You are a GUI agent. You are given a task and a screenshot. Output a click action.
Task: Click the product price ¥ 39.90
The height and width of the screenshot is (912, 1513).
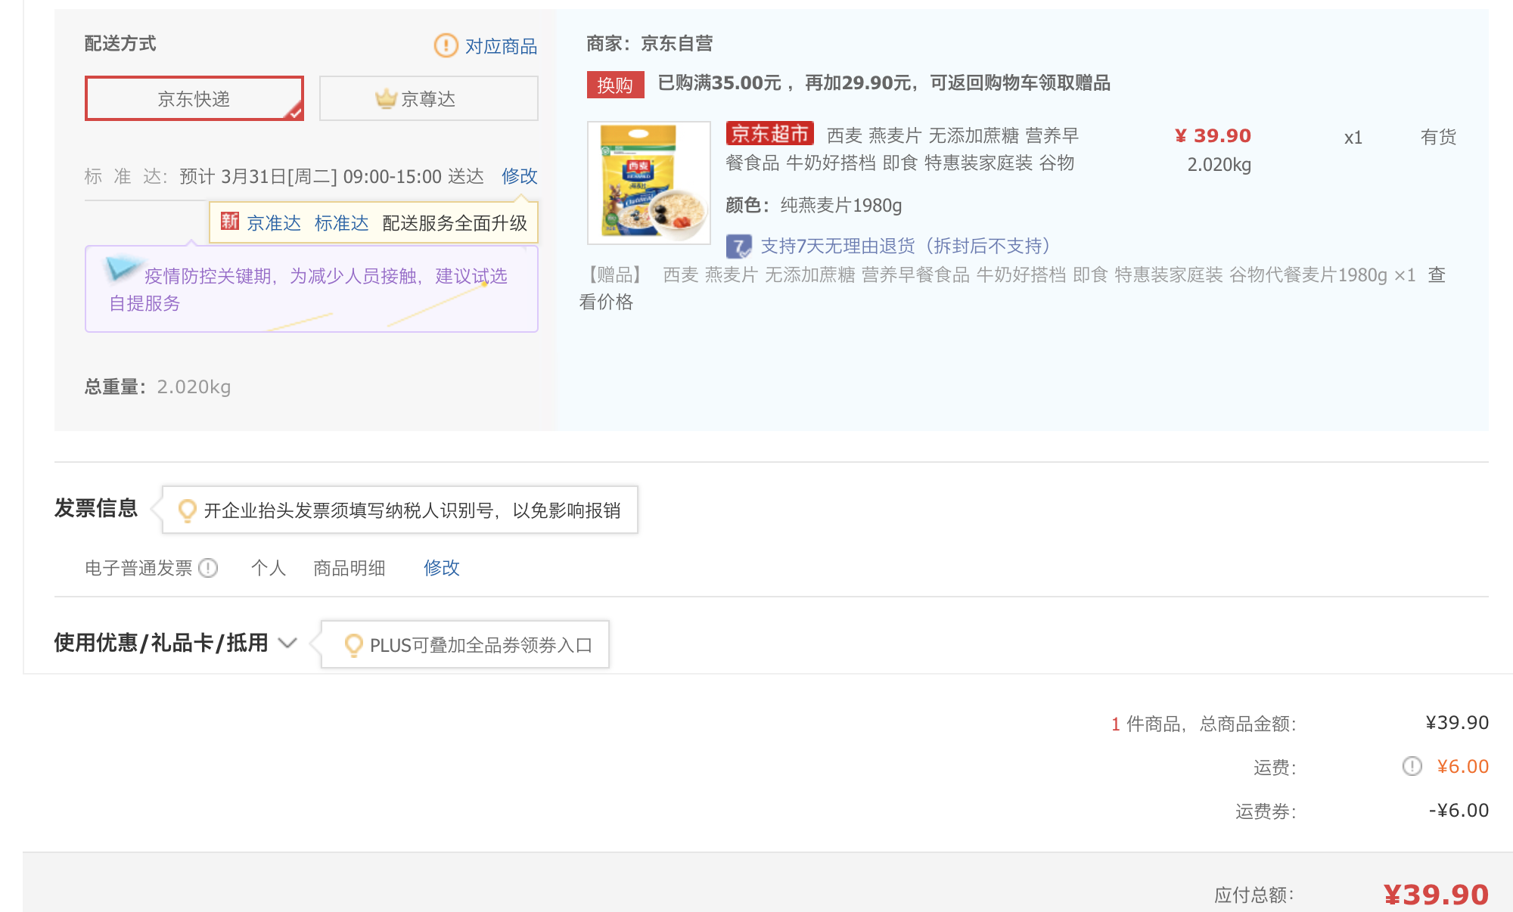pos(1213,136)
